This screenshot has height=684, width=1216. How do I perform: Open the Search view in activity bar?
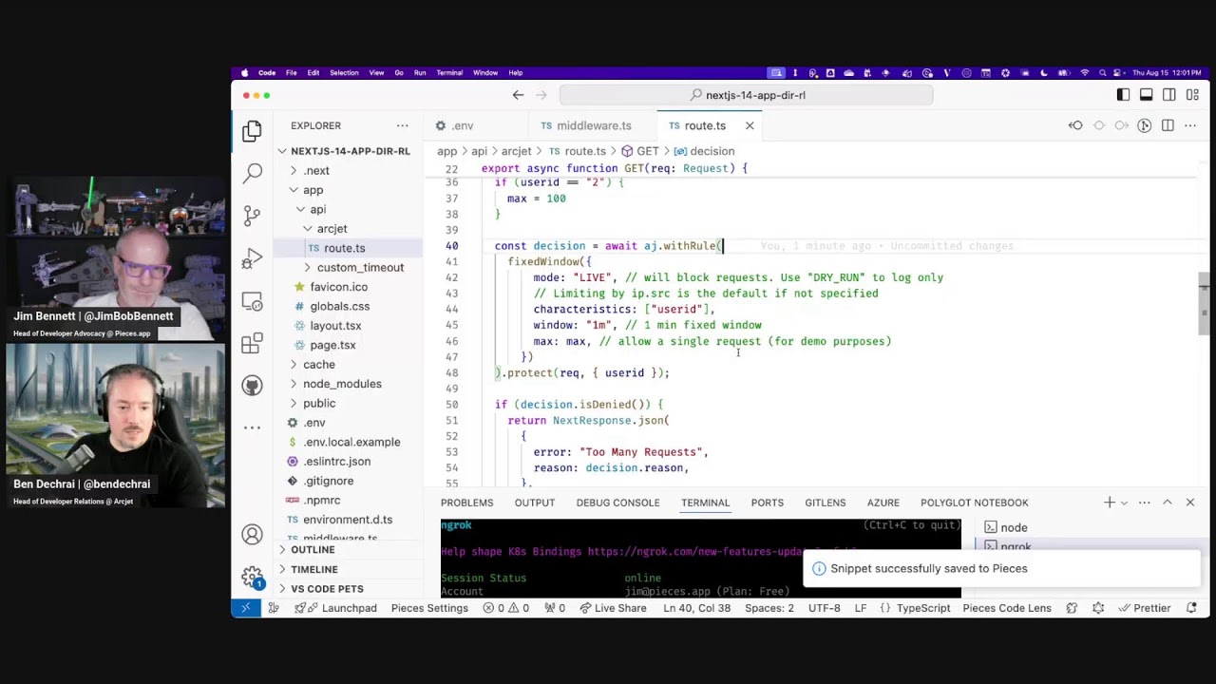point(252,173)
